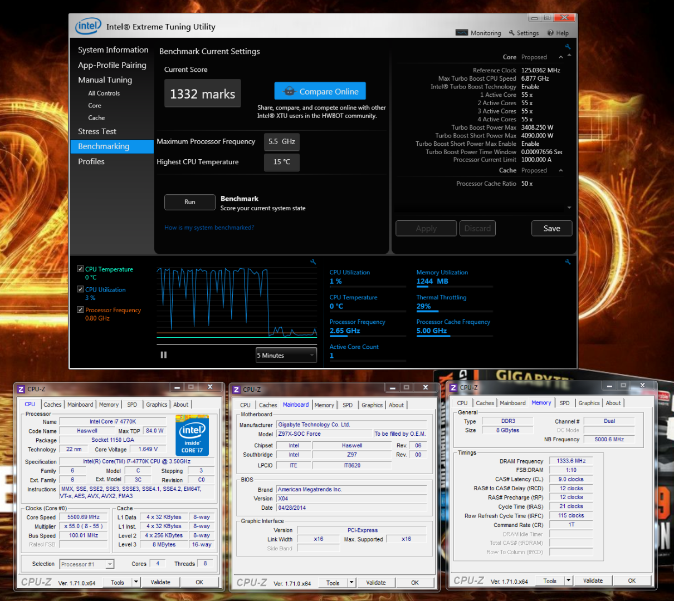Click the Discard button
This screenshot has width=674, height=601.
(x=477, y=228)
